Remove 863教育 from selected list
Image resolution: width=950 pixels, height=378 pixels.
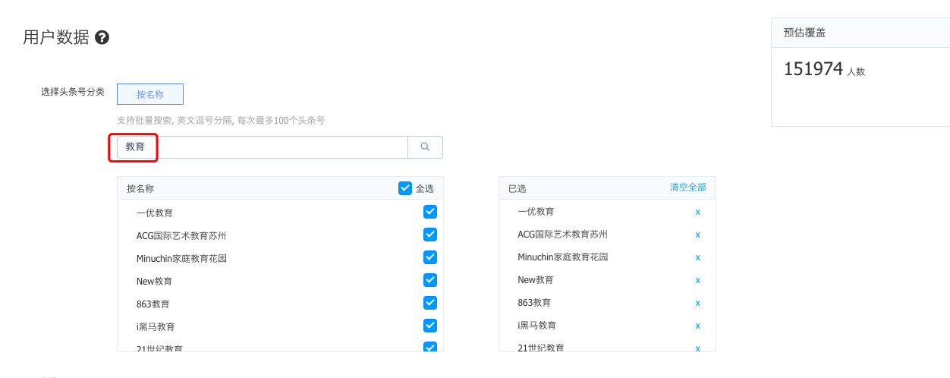click(x=697, y=303)
